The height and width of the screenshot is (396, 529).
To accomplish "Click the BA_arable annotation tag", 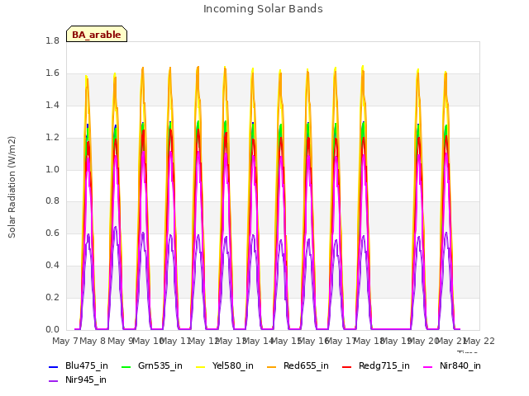I will pyautogui.click(x=97, y=34).
